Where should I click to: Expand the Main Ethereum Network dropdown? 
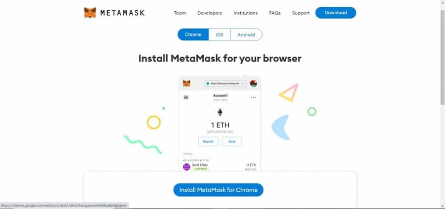click(225, 84)
